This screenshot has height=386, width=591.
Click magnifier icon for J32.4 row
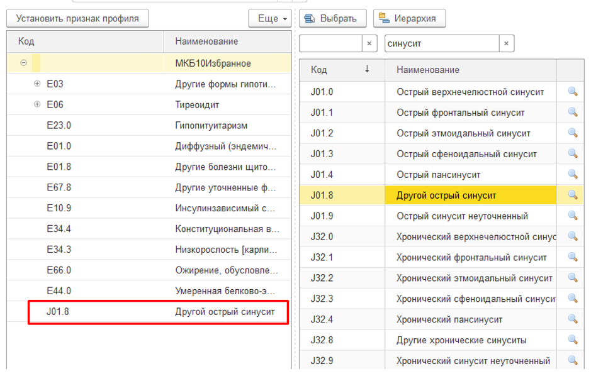click(x=572, y=319)
